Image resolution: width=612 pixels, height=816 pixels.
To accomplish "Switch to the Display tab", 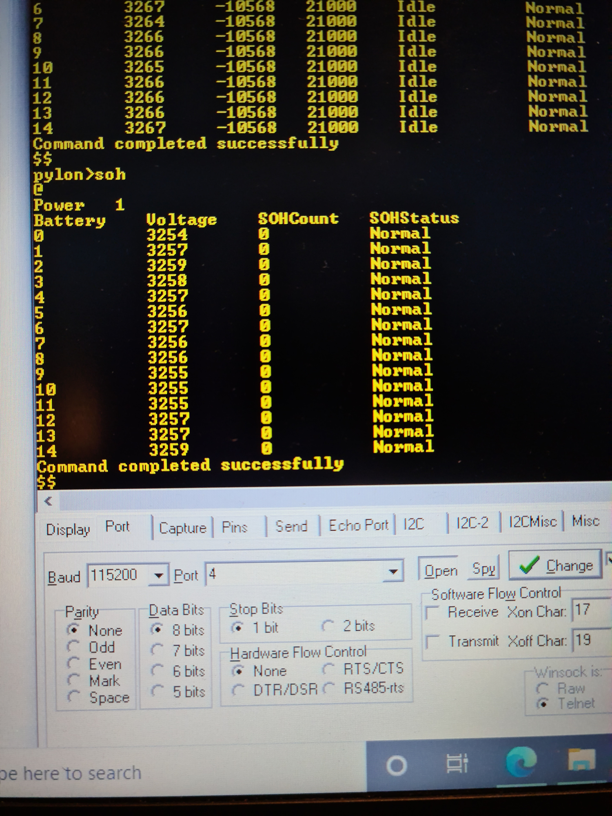I will (68, 530).
